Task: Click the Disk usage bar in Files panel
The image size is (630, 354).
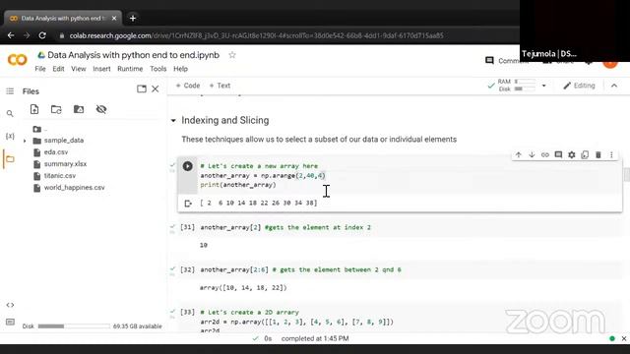Action: pos(74,326)
